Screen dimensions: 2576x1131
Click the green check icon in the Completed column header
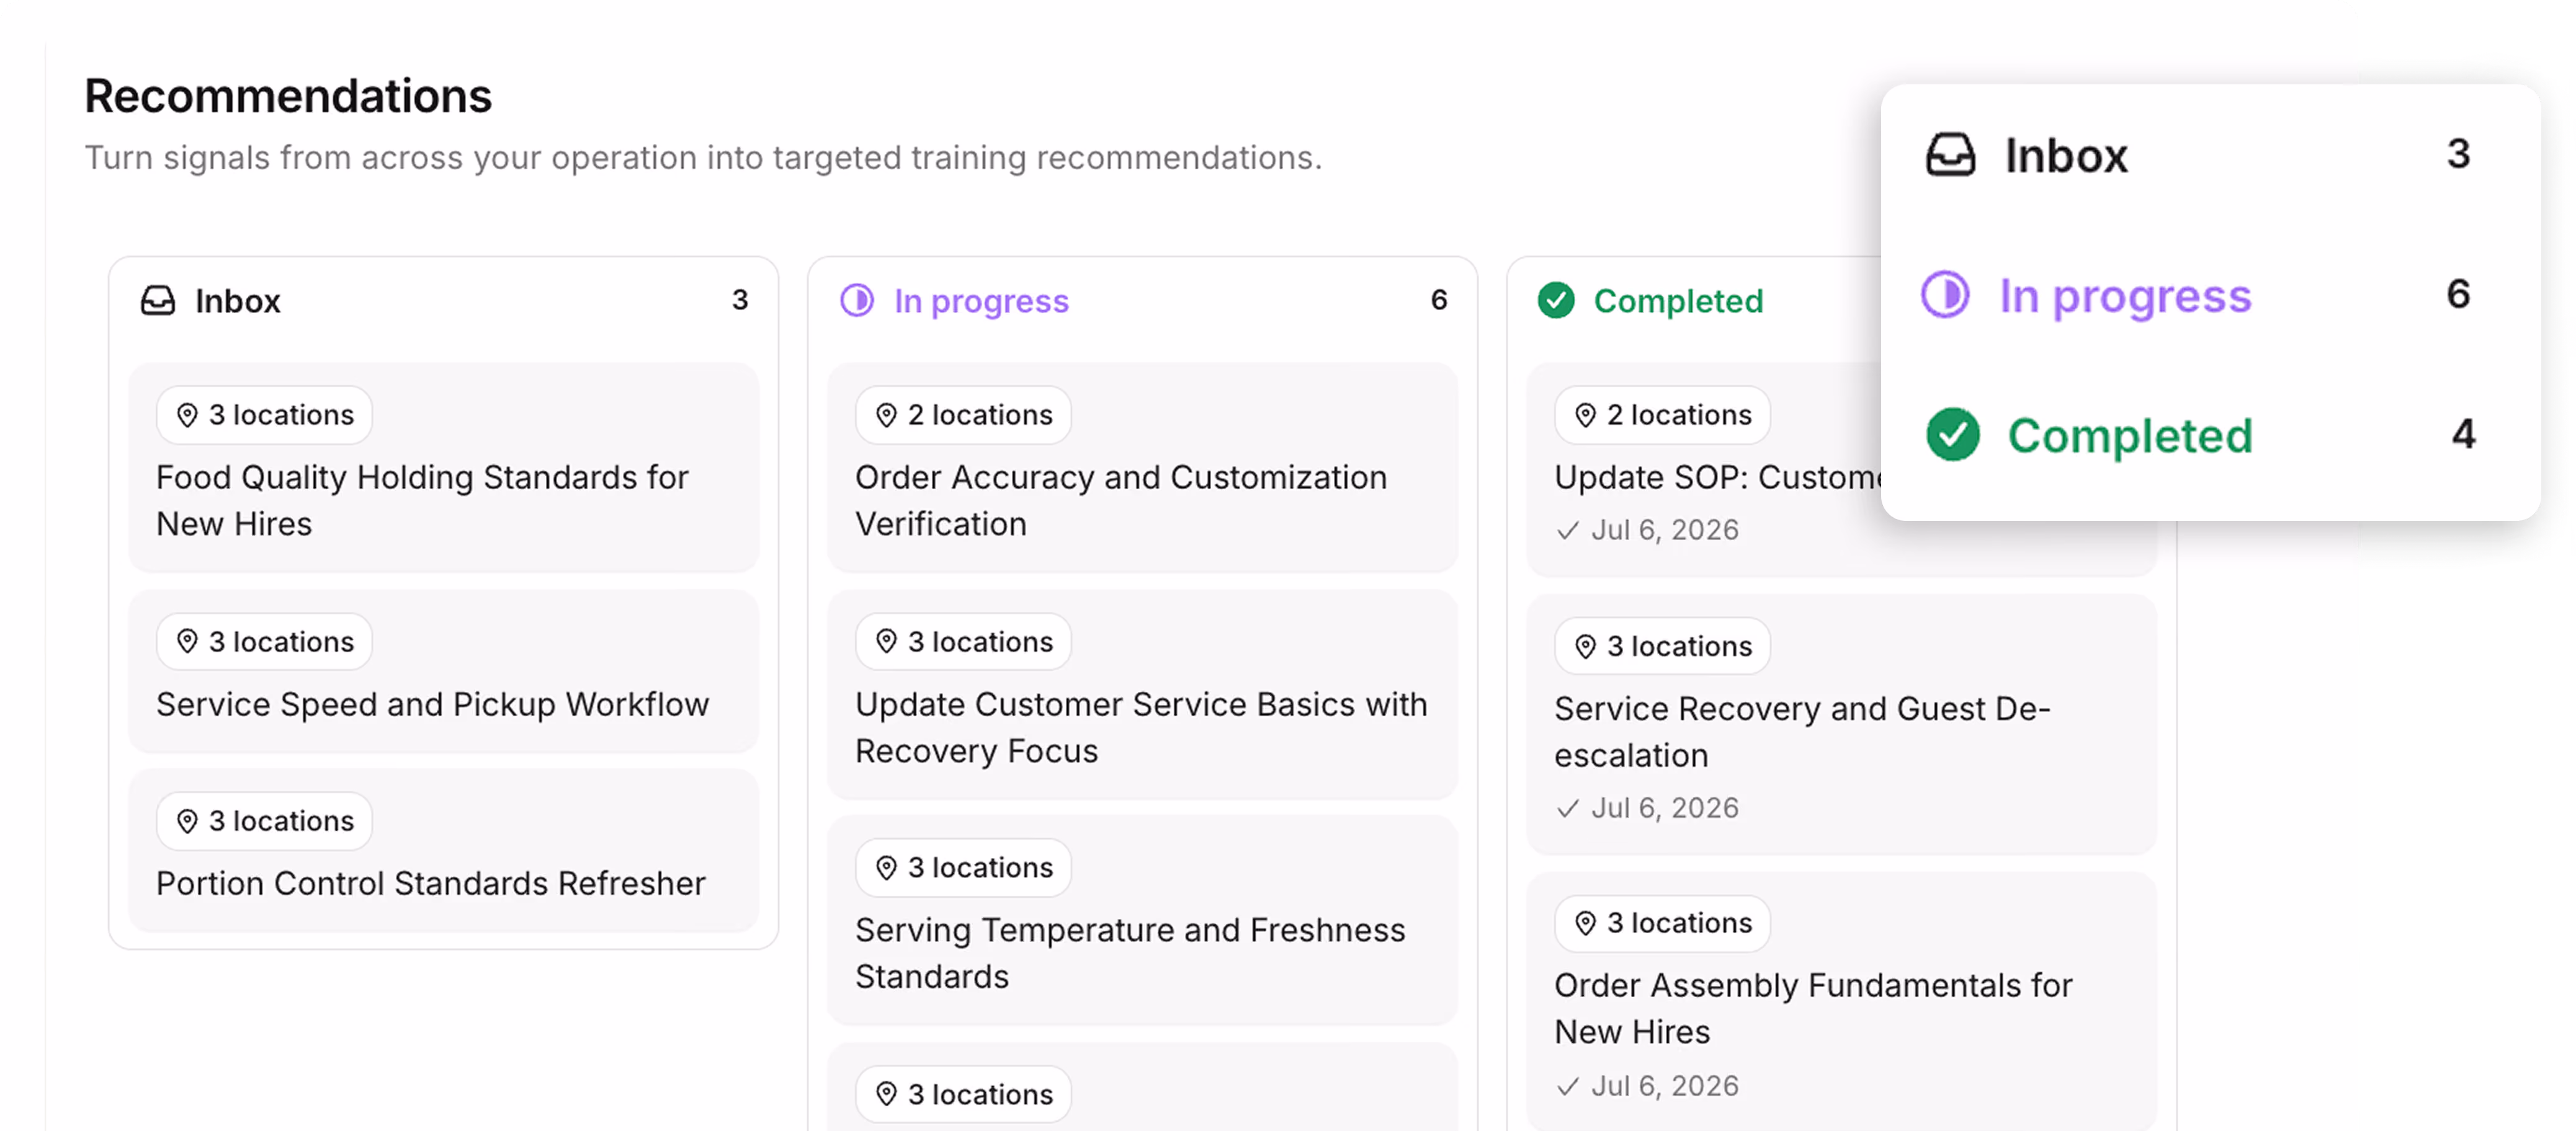(x=1556, y=299)
